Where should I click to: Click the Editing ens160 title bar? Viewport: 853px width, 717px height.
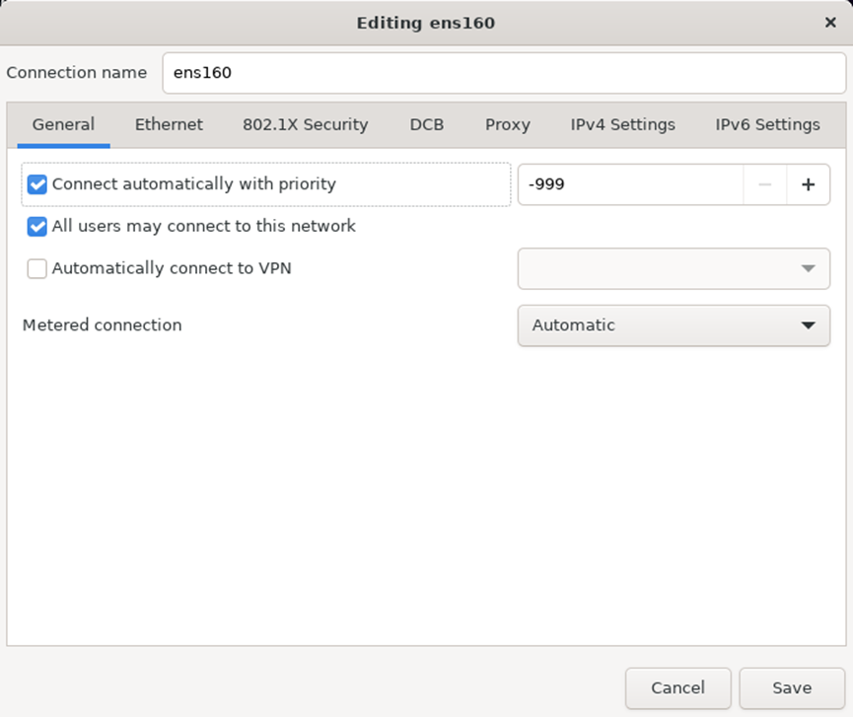point(426,23)
